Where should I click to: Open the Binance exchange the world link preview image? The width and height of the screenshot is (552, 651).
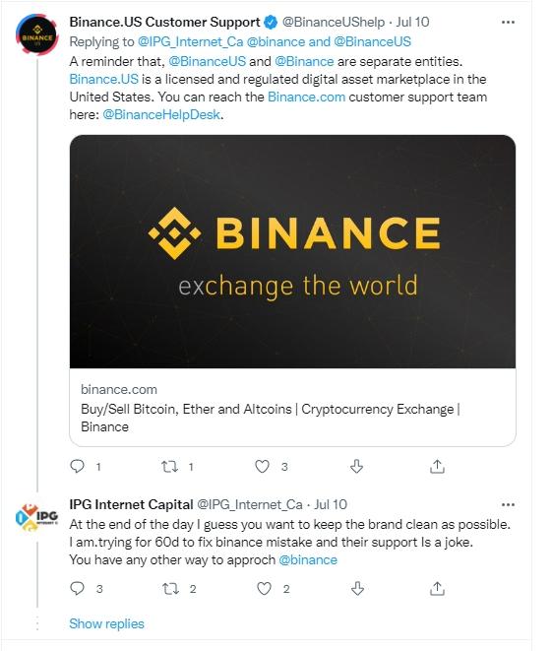coord(293,251)
